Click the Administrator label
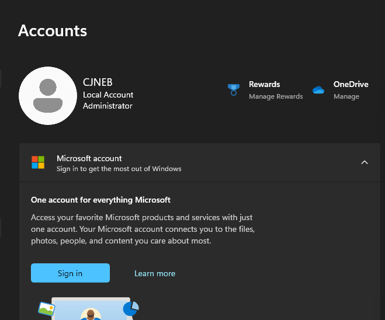The height and width of the screenshot is (320, 385). pos(107,106)
